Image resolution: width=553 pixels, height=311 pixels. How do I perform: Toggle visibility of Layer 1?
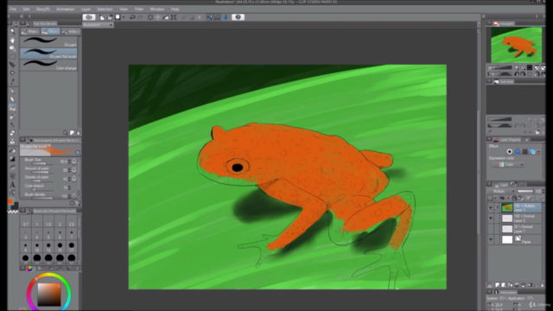[491, 229]
